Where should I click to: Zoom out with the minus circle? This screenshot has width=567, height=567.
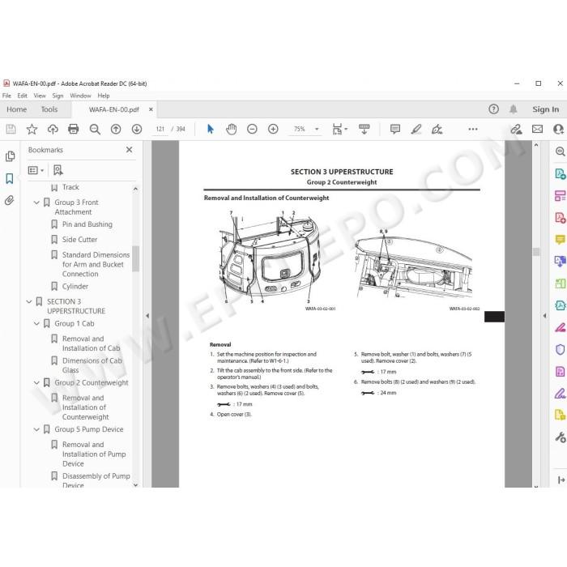(x=252, y=129)
